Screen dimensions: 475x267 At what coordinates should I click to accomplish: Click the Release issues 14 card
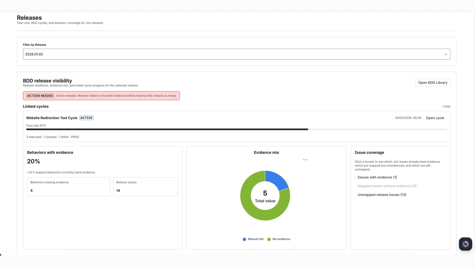pyautogui.click(x=145, y=187)
